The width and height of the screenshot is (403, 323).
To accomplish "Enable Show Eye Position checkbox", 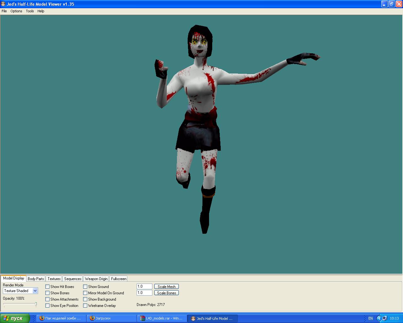I will (48, 306).
